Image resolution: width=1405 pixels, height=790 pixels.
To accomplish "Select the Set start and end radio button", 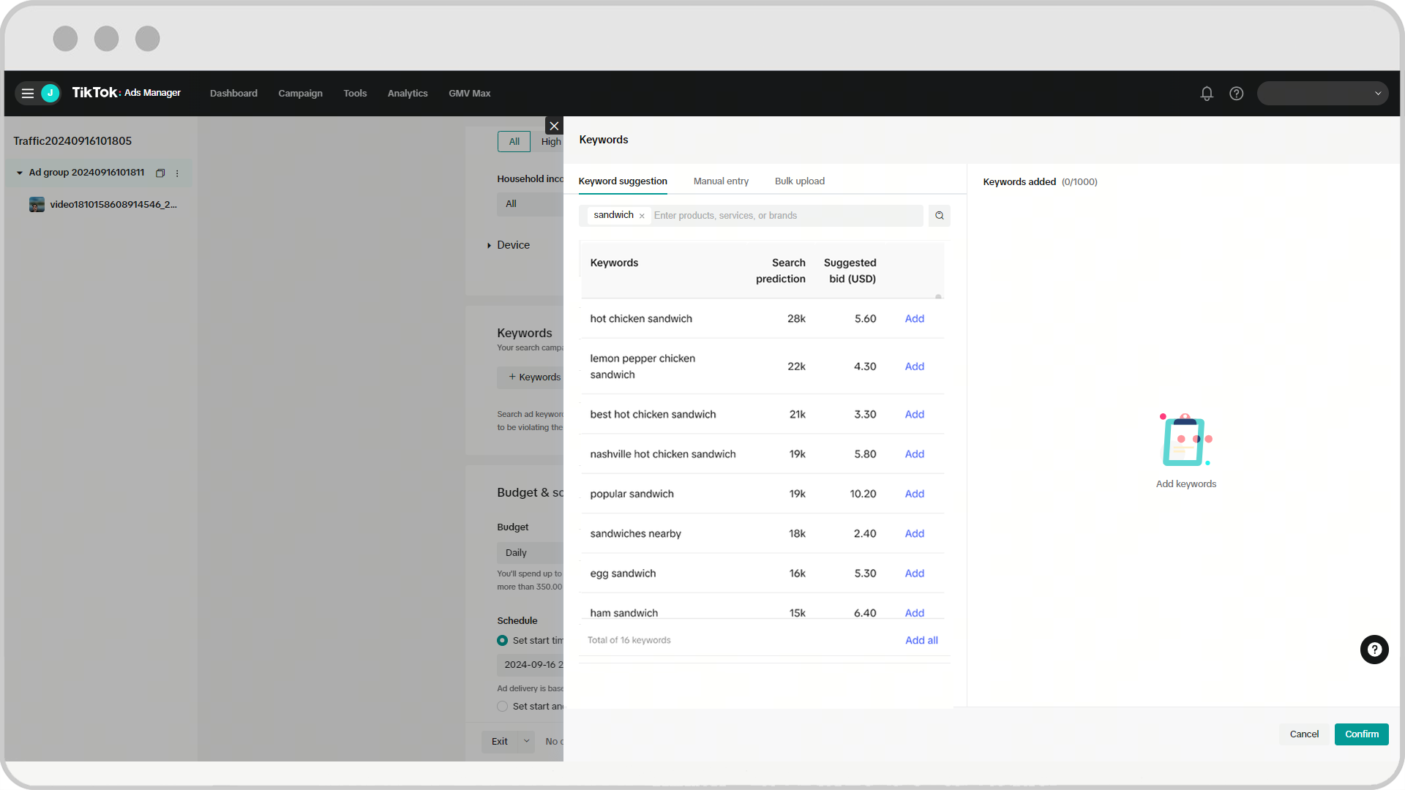I will point(502,706).
